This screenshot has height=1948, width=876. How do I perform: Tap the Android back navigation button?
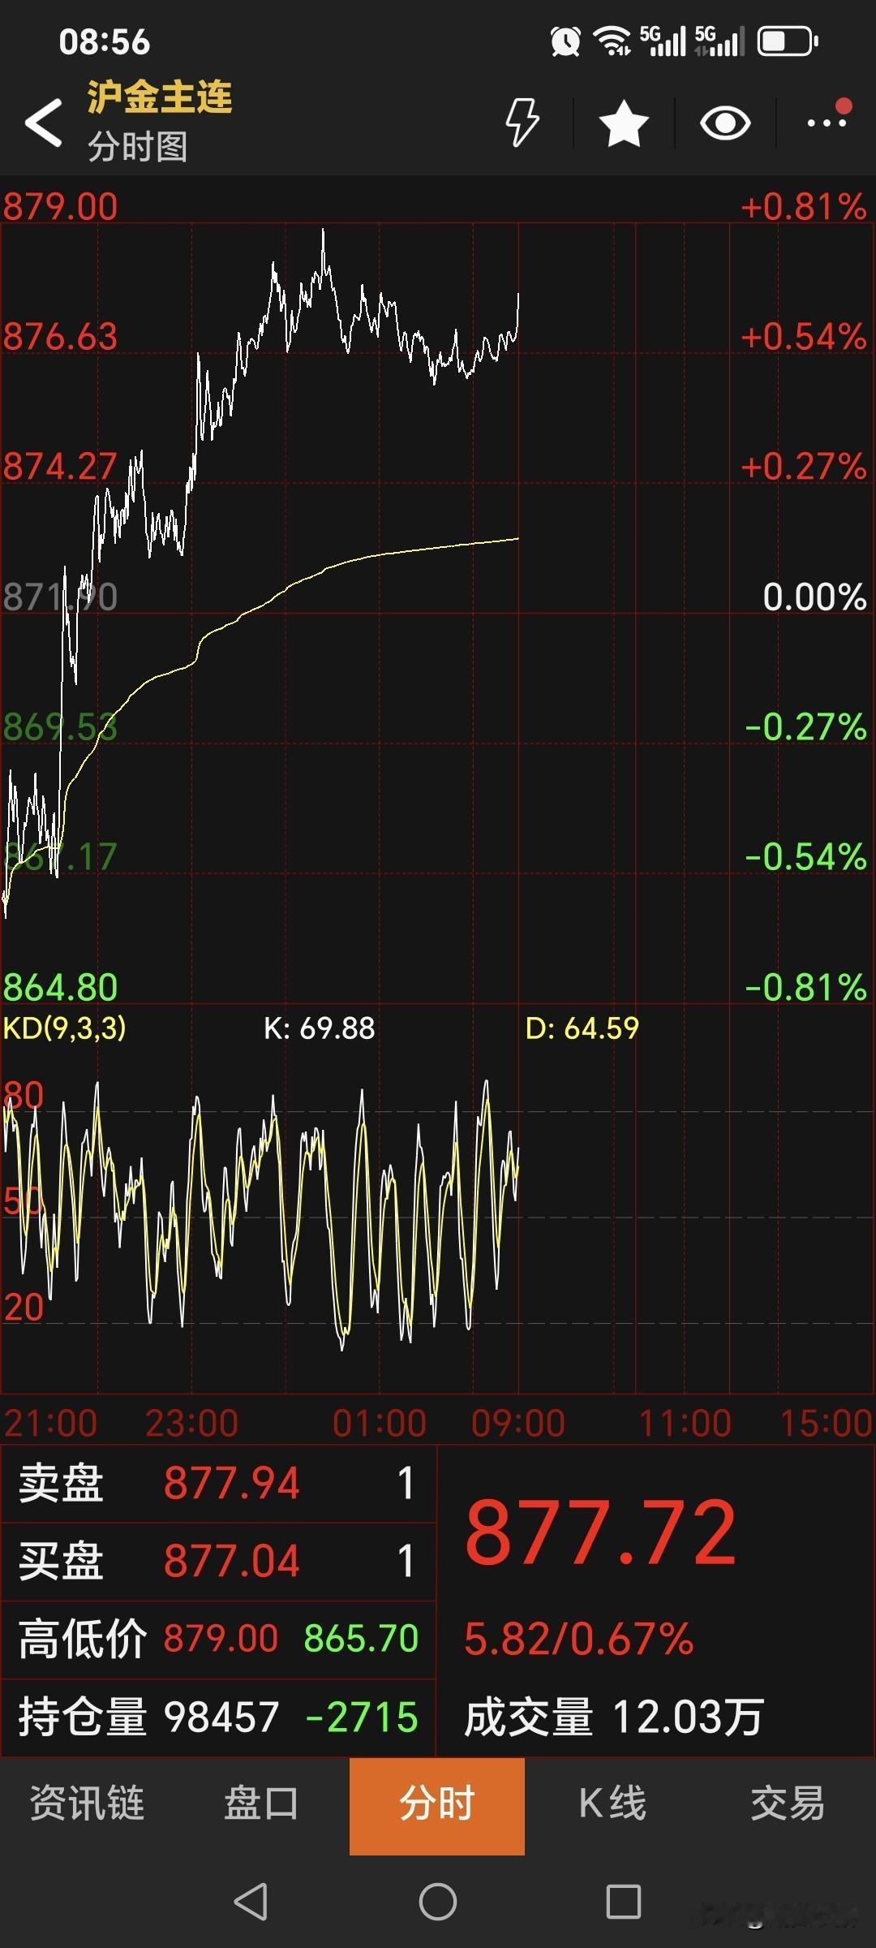(x=251, y=1902)
